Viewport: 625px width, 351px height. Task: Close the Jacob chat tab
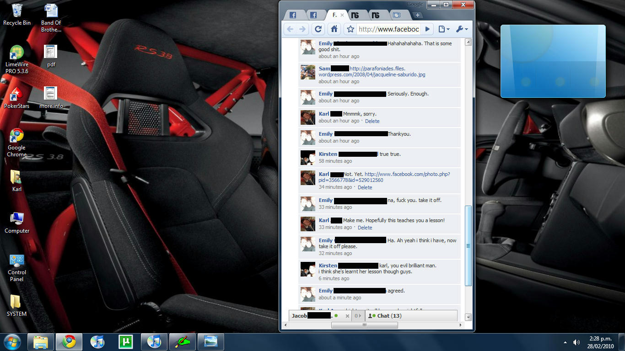pyautogui.click(x=347, y=316)
